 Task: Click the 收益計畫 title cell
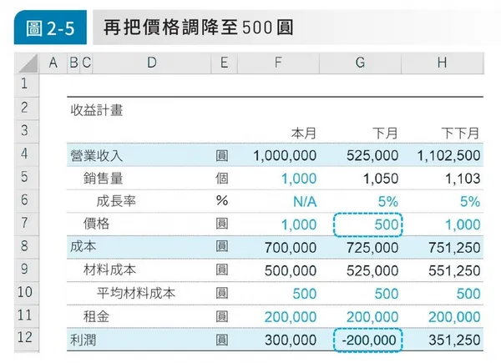pyautogui.click(x=97, y=110)
